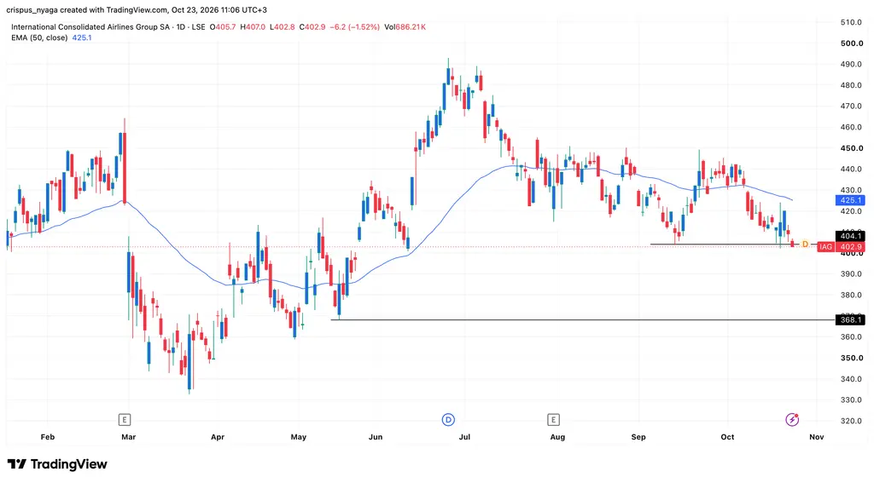Click the H407.0 high value

(253, 26)
